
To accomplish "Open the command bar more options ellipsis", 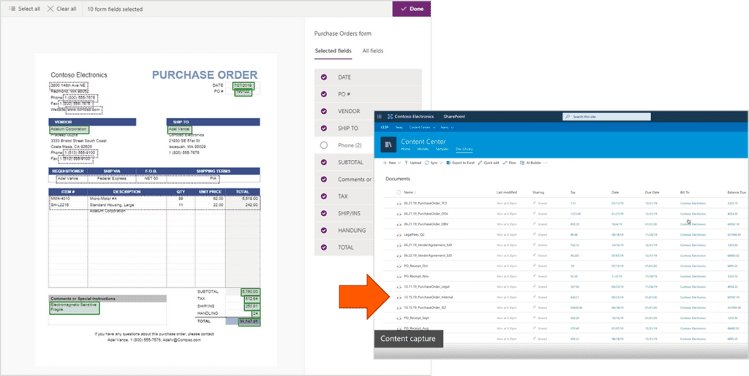I will pos(546,163).
